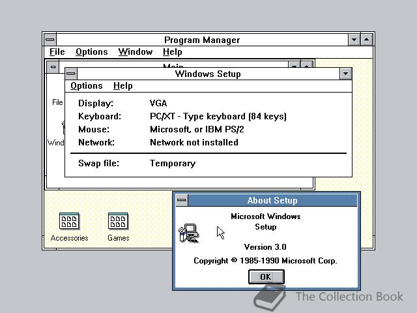The width and height of the screenshot is (417, 313).
Task: Open the Main group window control menu box
Action: tap(53, 67)
